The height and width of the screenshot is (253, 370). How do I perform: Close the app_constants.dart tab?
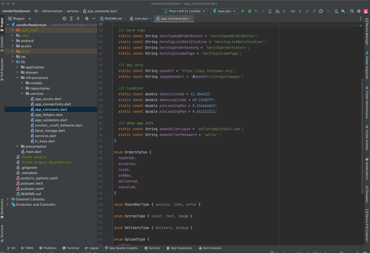[191, 19]
